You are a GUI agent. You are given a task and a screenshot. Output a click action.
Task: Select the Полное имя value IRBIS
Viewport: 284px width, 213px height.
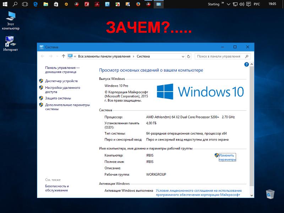pyautogui.click(x=149, y=162)
